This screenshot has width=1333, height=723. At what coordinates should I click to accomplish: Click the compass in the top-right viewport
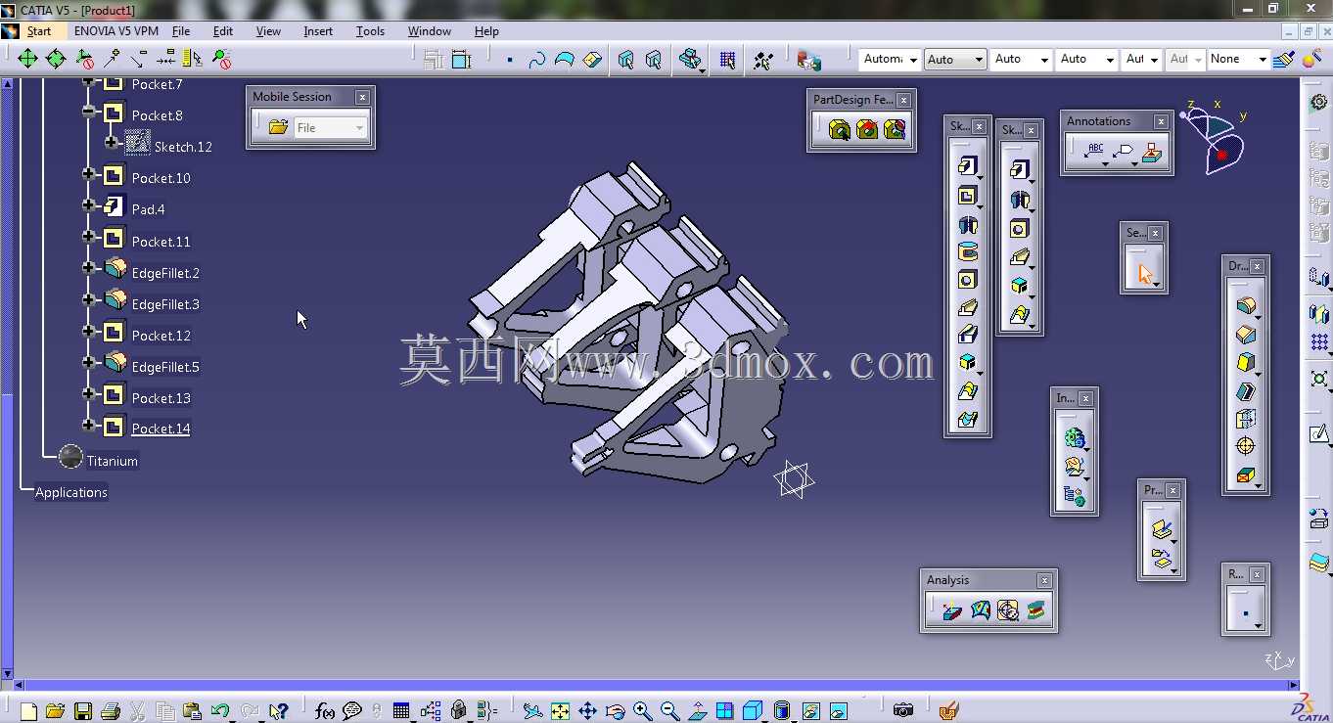coord(1215,138)
